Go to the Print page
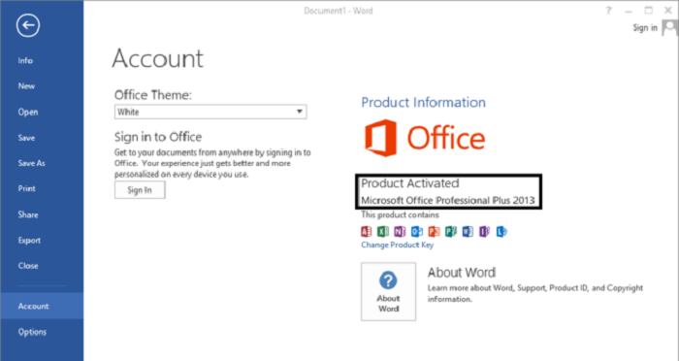 tap(26, 189)
